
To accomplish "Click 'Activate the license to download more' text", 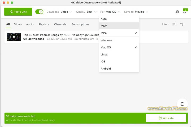I will 31,120.
